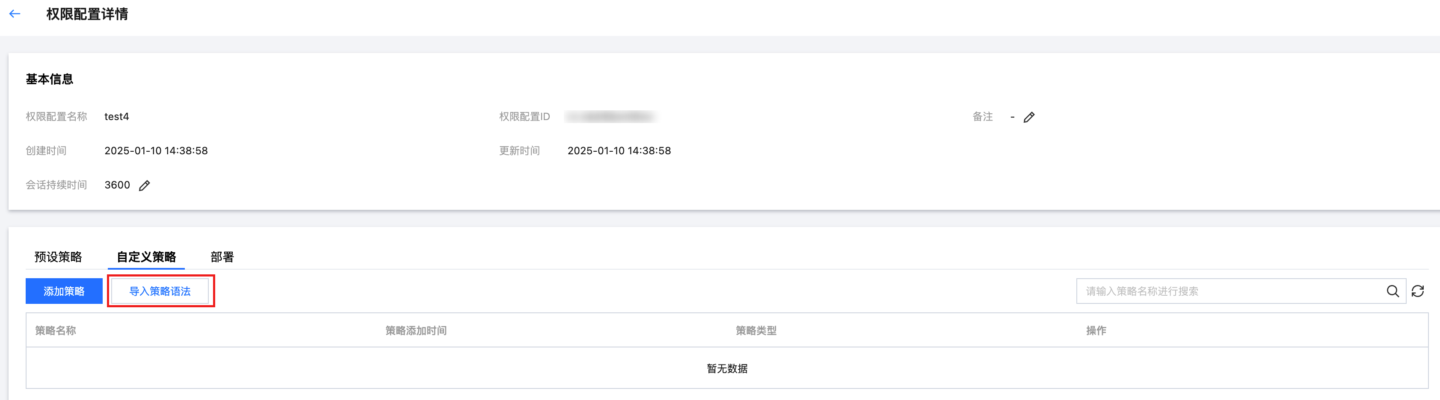
Task: Switch to the 预设策略 tab
Action: 58,257
